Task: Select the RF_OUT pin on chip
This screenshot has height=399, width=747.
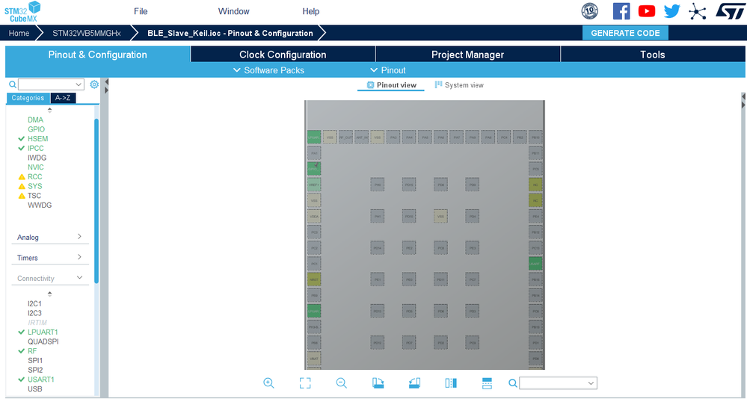Action: [345, 137]
